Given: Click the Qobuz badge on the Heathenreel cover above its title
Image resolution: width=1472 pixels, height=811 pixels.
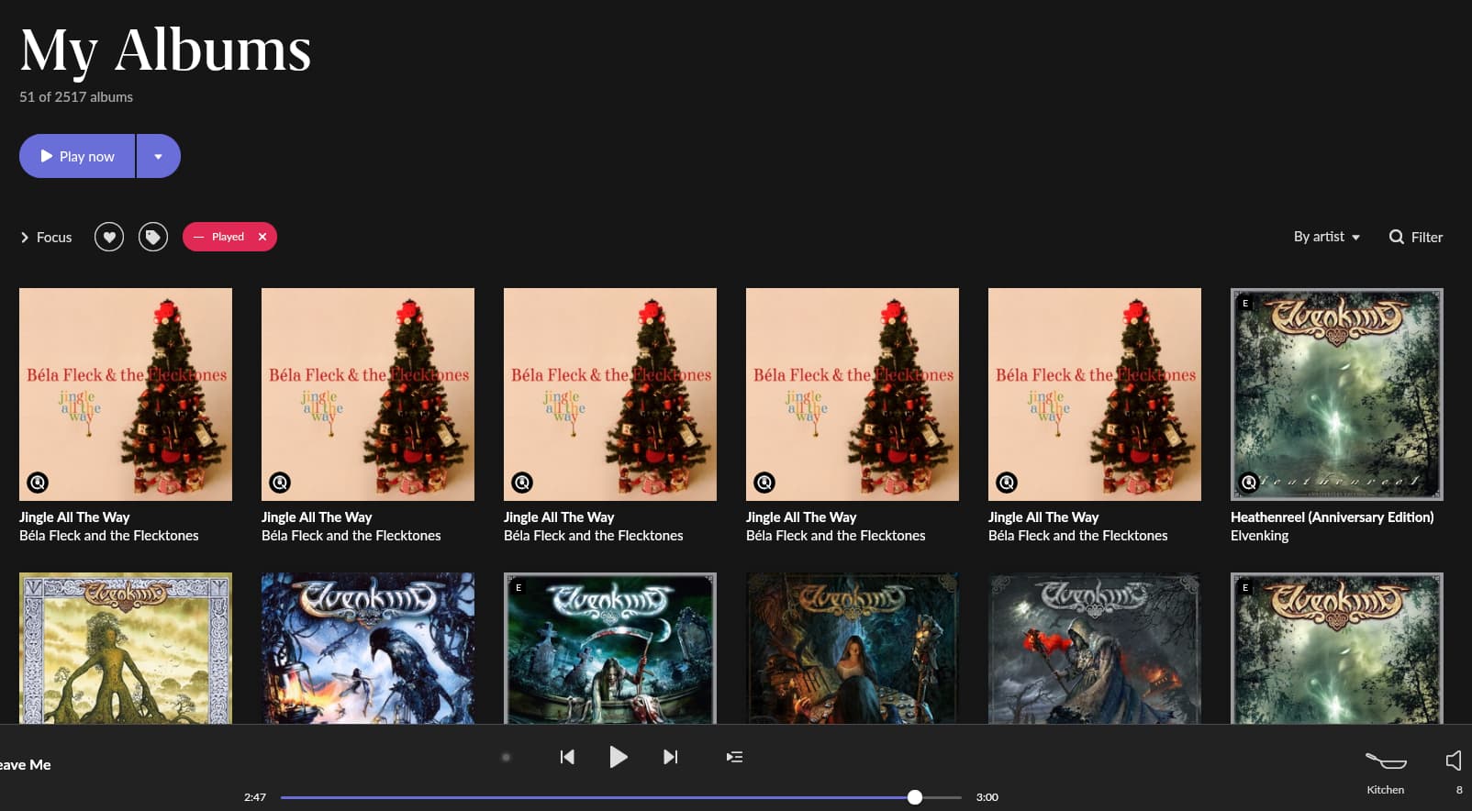Looking at the screenshot, I should tap(1249, 483).
